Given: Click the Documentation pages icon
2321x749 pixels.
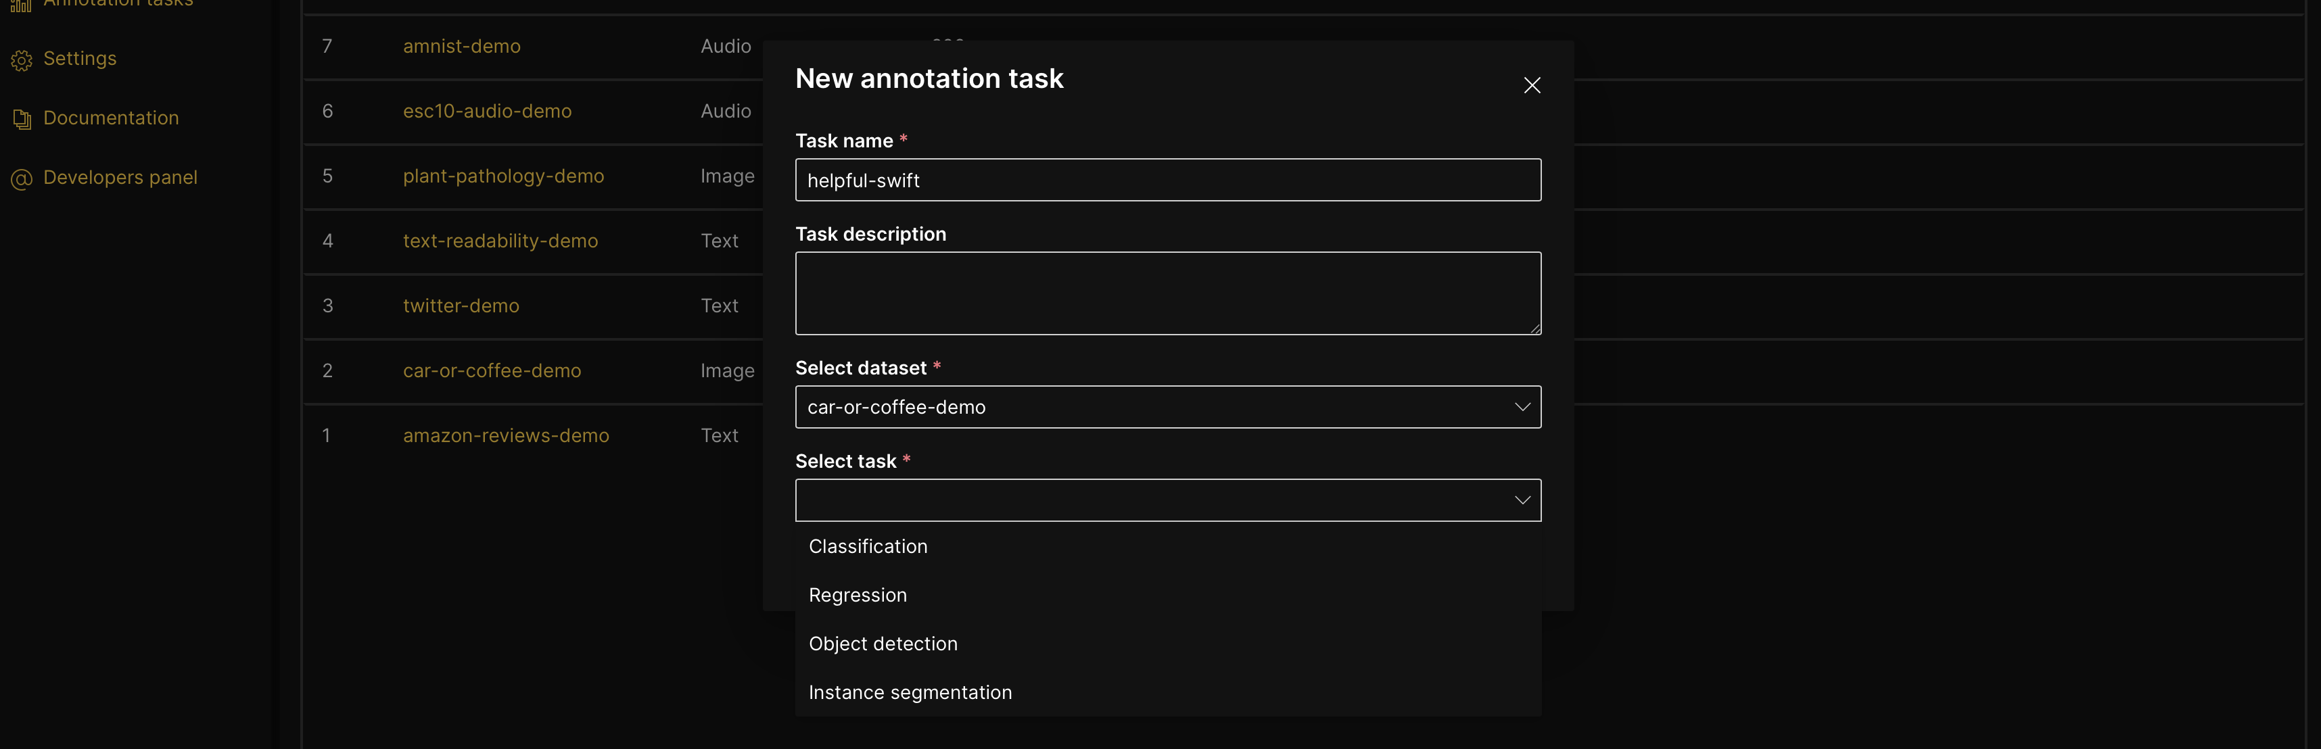Looking at the screenshot, I should coord(22,119).
